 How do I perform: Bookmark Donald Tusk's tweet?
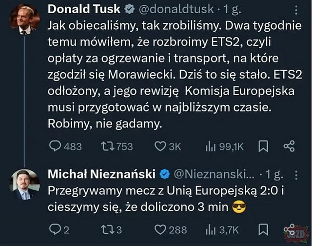point(263,146)
